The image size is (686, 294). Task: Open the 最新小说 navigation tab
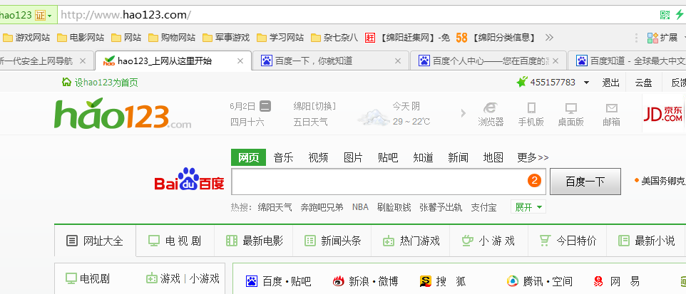click(x=646, y=241)
